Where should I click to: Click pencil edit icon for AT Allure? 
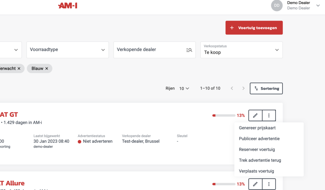(x=255, y=184)
